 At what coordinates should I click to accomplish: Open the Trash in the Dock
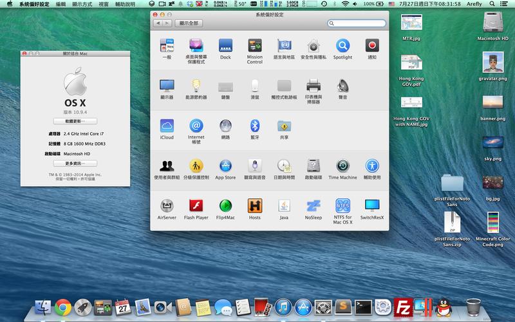(x=473, y=307)
